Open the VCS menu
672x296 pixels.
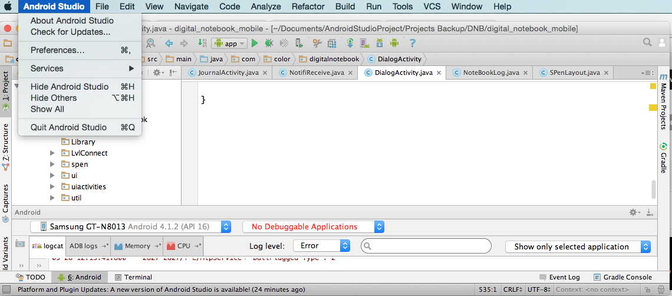coord(432,6)
